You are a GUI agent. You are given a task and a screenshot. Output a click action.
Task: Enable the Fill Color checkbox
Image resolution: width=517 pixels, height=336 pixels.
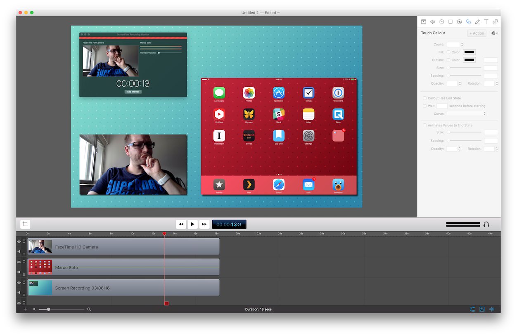448,52
